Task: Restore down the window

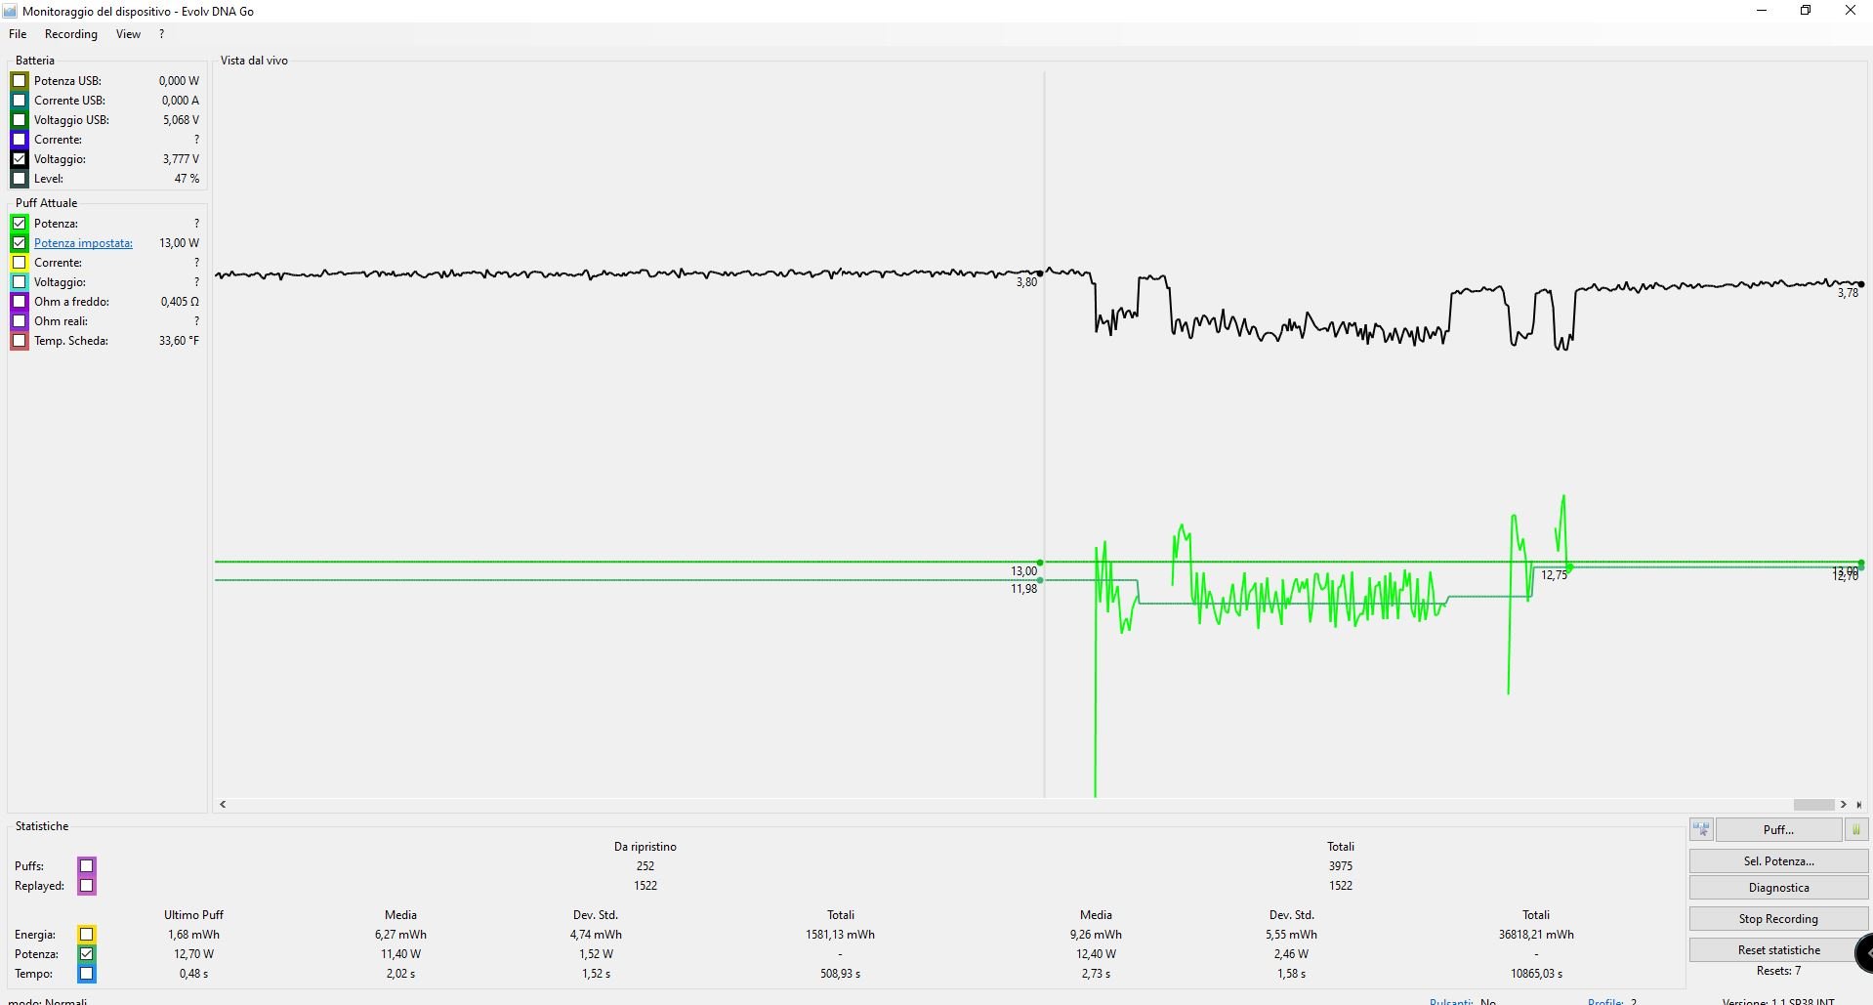Action: [x=1806, y=11]
